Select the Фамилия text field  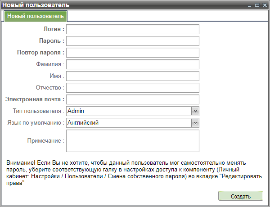pos(132,64)
